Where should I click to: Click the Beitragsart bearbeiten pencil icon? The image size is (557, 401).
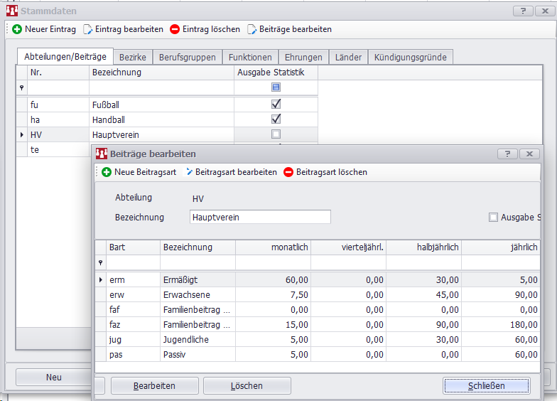pyautogui.click(x=189, y=172)
